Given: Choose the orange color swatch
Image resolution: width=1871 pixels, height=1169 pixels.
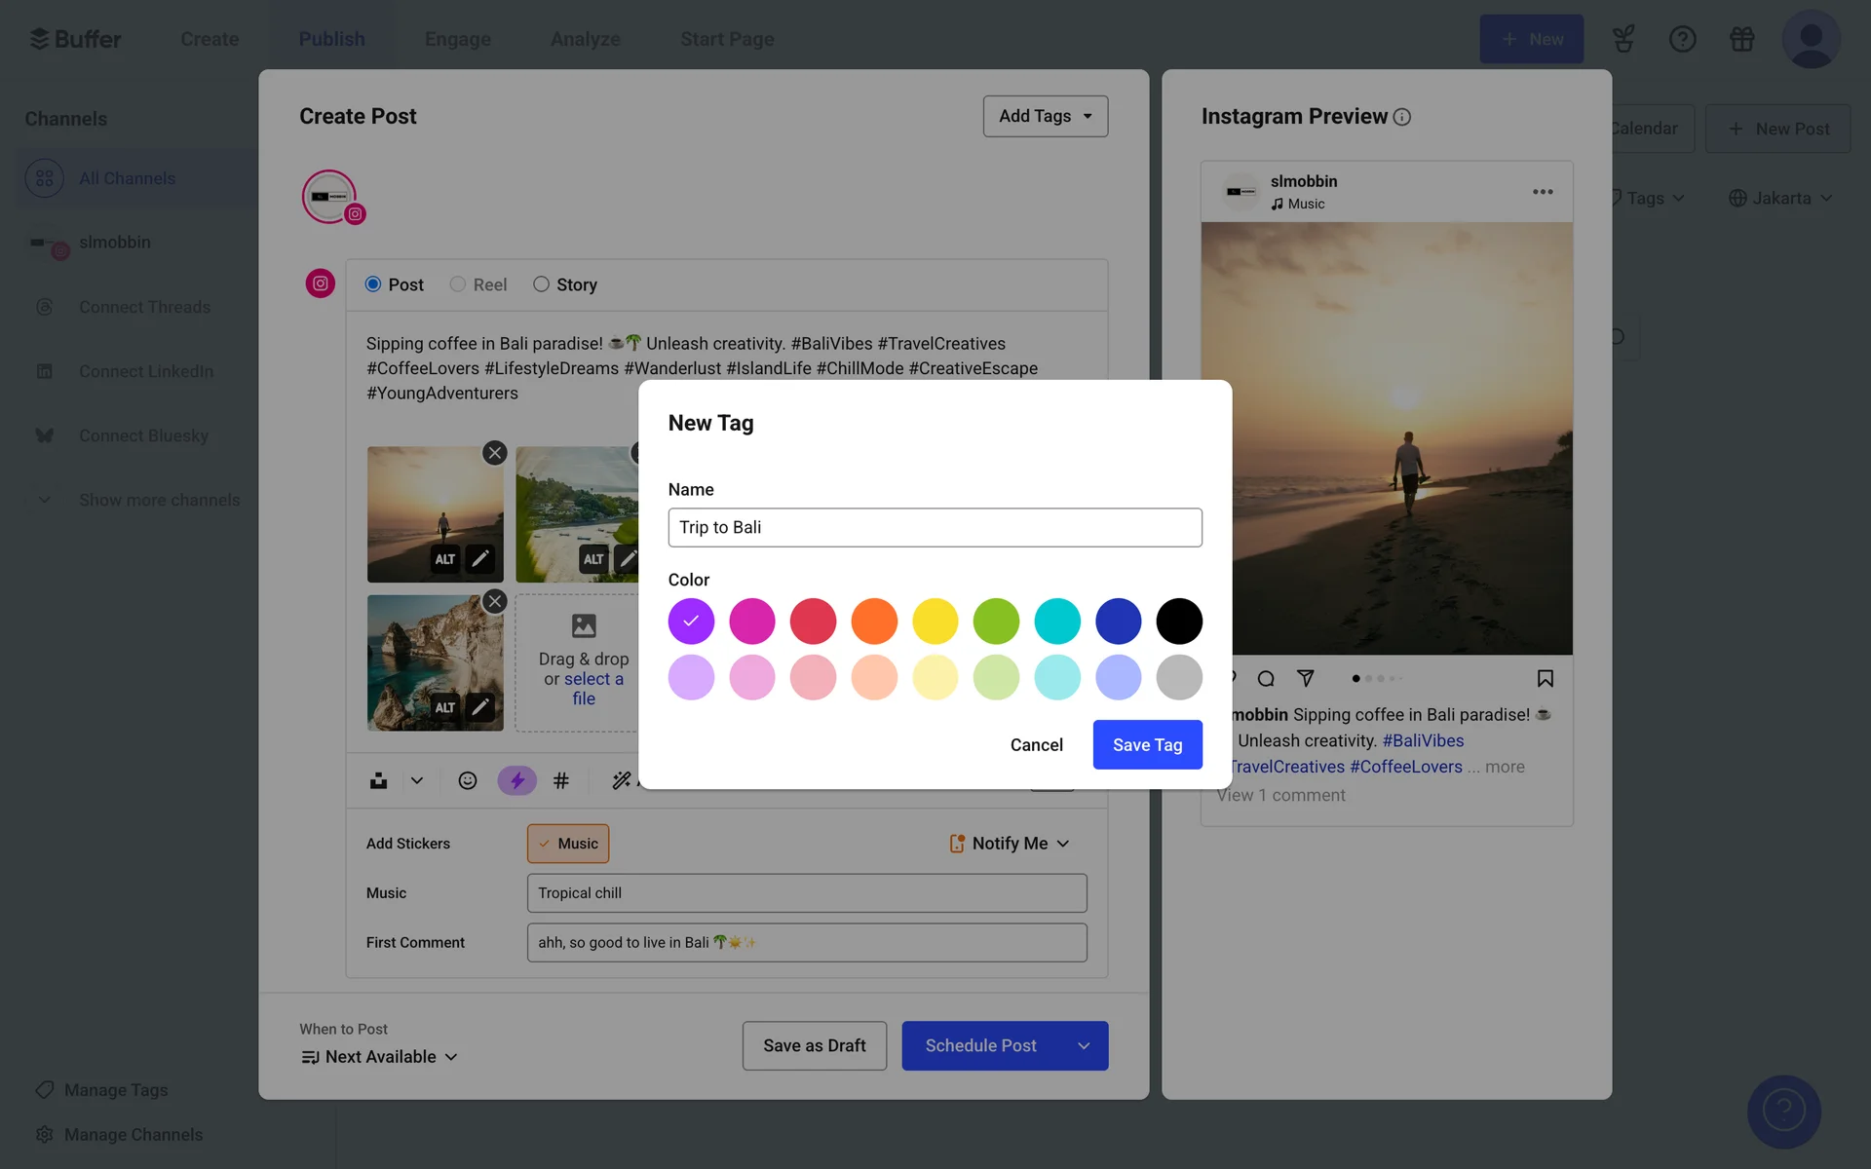Looking at the screenshot, I should point(874,622).
